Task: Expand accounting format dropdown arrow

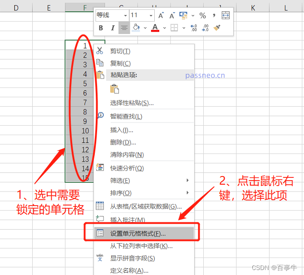Action: point(193,15)
